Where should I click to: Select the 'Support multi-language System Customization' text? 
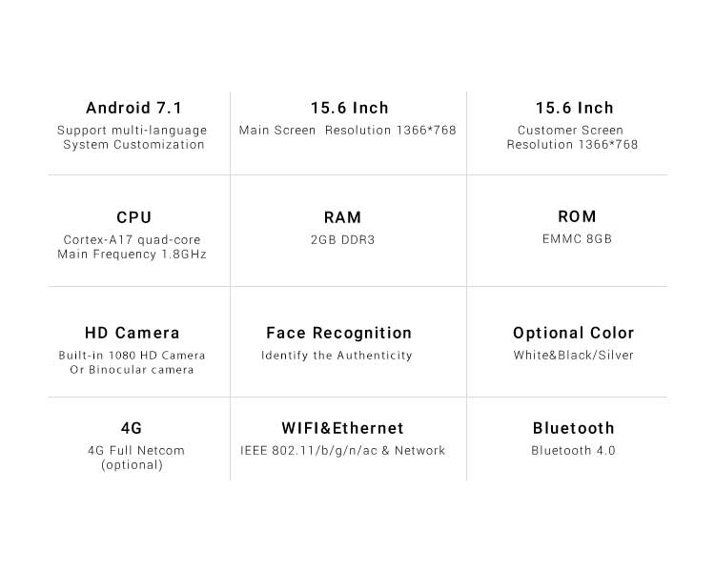pos(133,137)
